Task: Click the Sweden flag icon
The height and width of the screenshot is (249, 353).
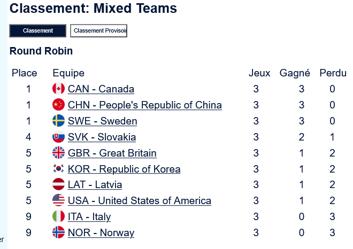Action: 58,121
